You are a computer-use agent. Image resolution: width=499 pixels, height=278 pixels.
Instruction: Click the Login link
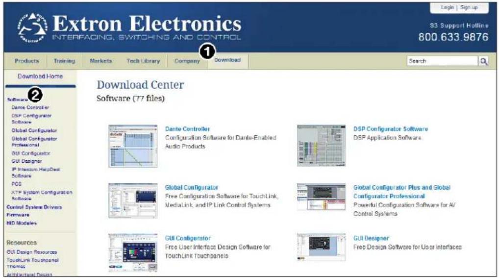coord(447,7)
